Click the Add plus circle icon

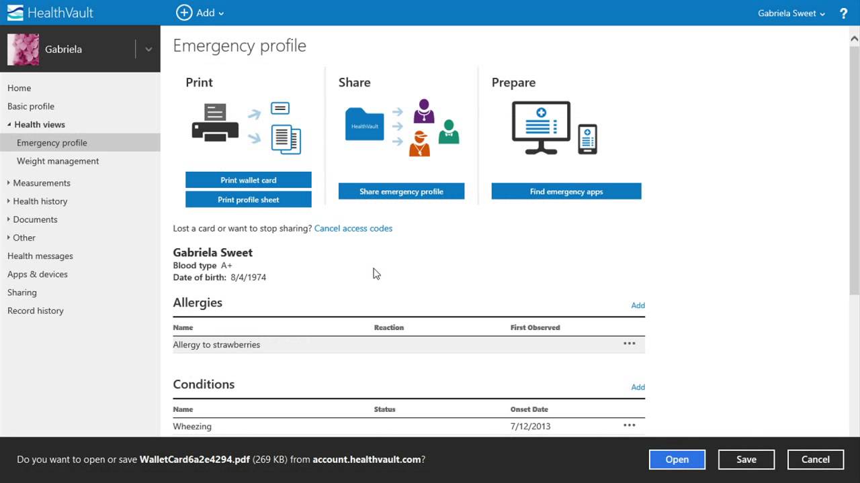[183, 13]
